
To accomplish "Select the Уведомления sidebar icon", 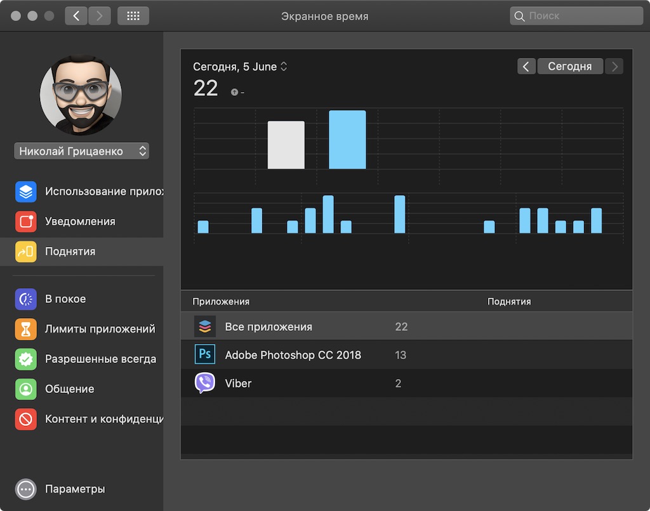I will 25,222.
